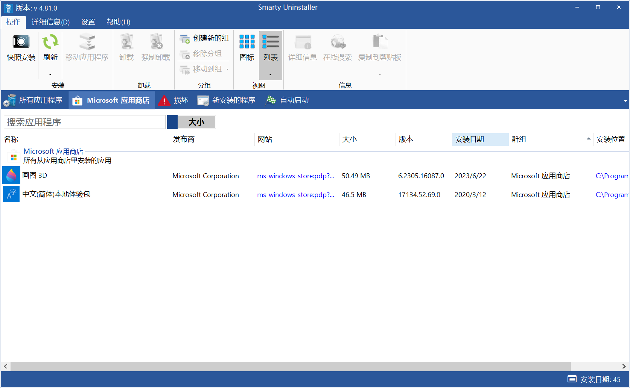Open the 自动启动 tab
This screenshot has width=630, height=388.
tap(288, 100)
